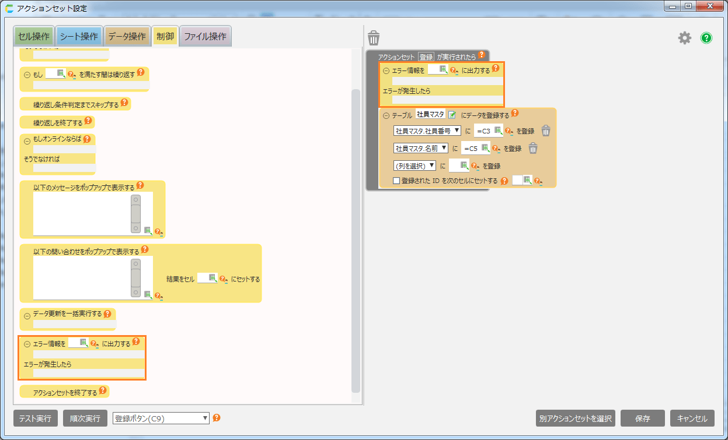Delete the 社員マスタ.名前 row with its trash icon
728x440 pixels.
pyautogui.click(x=532, y=149)
